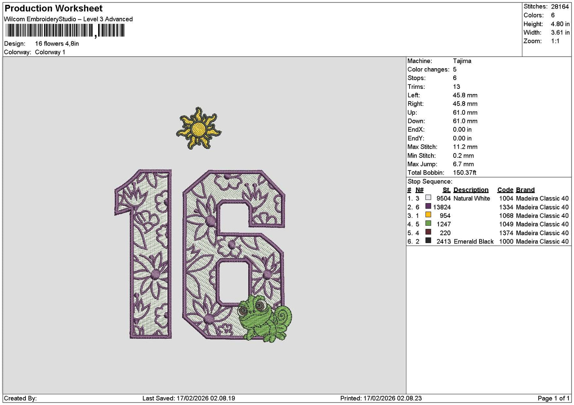Click the Trims value 13
This screenshot has height=405, width=574.
point(456,86)
